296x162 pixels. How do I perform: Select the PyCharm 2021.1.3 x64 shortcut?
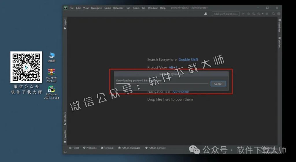[51, 92]
